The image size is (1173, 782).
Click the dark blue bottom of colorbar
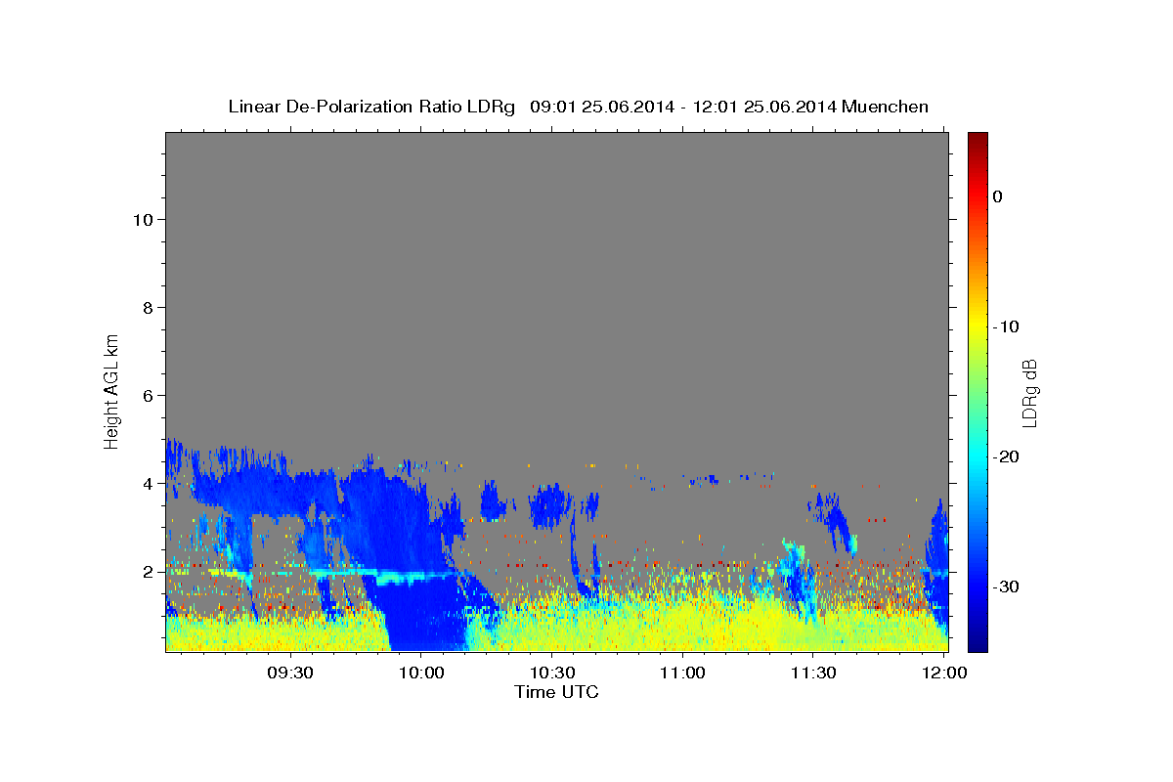coord(977,640)
